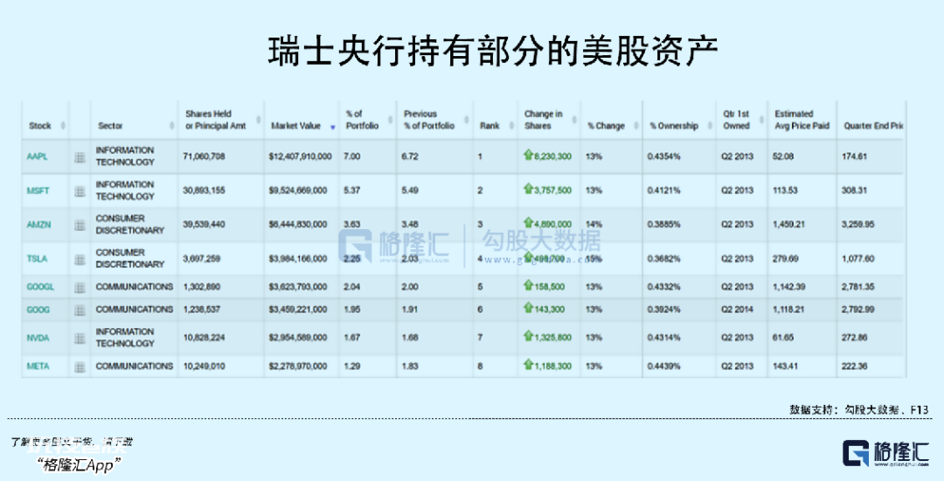Select market value $3,459,221,000
The width and height of the screenshot is (944, 481).
pyautogui.click(x=298, y=310)
